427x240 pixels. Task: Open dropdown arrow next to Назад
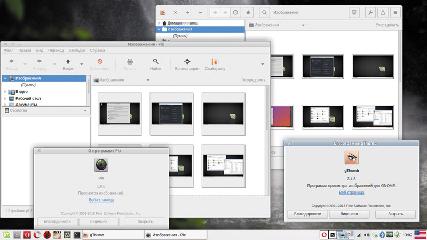25,64
